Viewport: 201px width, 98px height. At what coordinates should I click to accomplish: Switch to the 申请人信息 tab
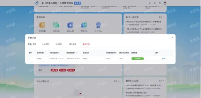point(32,44)
